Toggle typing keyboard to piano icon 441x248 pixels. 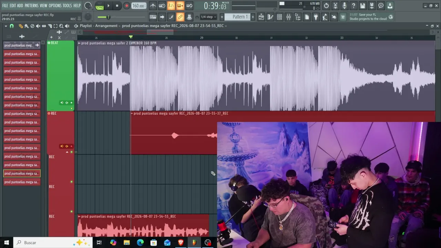pos(153,17)
